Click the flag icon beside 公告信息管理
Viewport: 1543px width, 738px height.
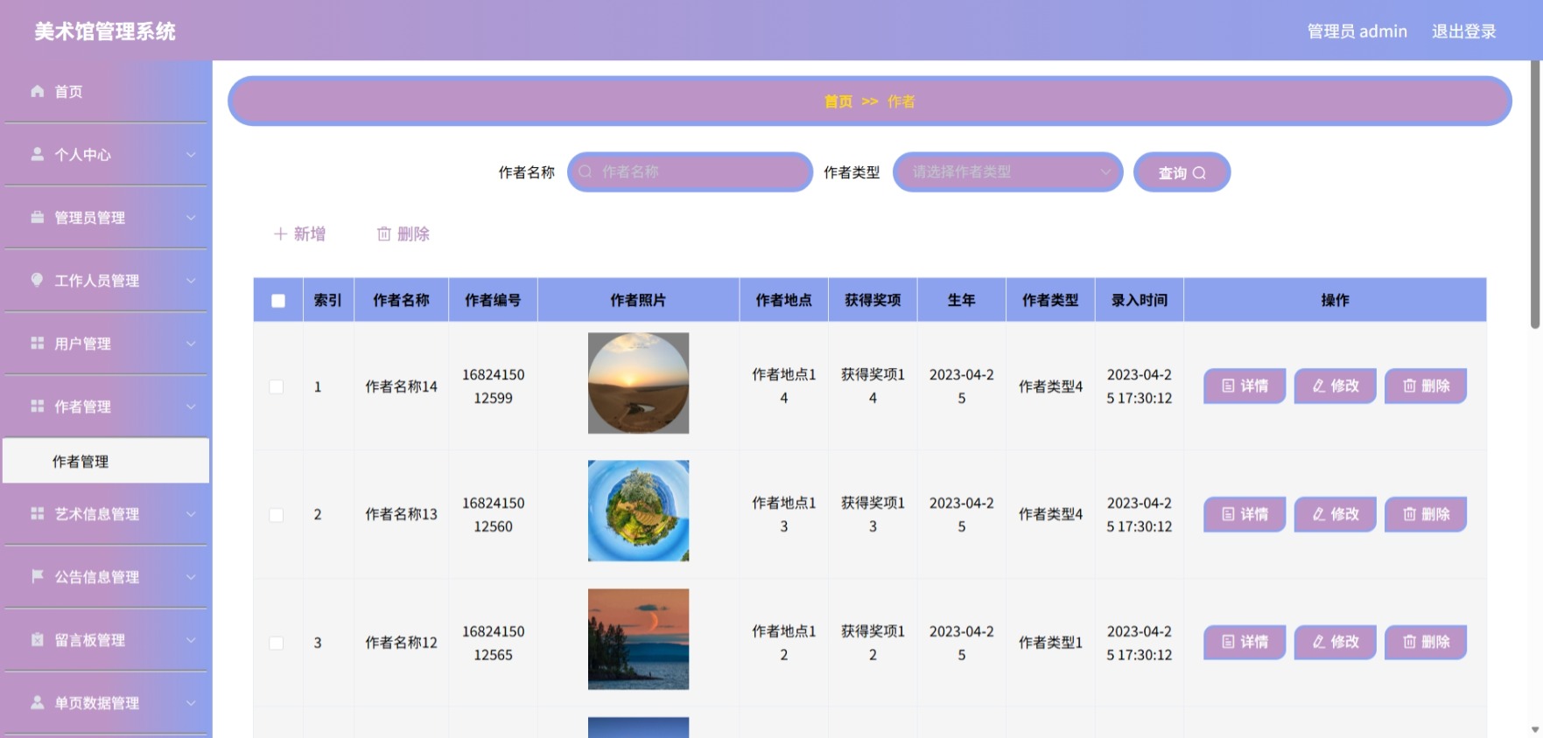coord(37,576)
